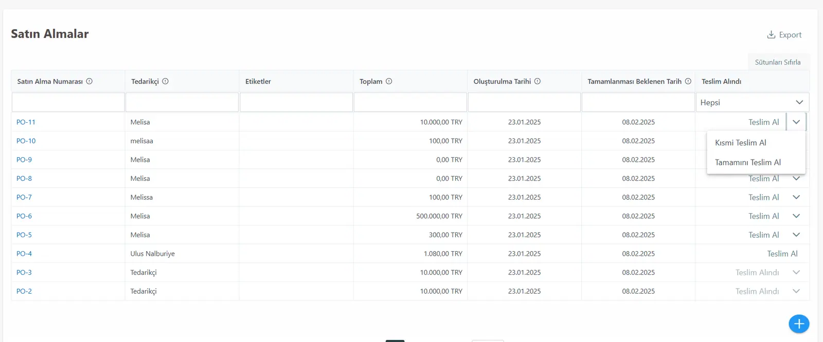The image size is (823, 342).
Task: Open the Hepsi filter dropdown
Action: pos(752,102)
